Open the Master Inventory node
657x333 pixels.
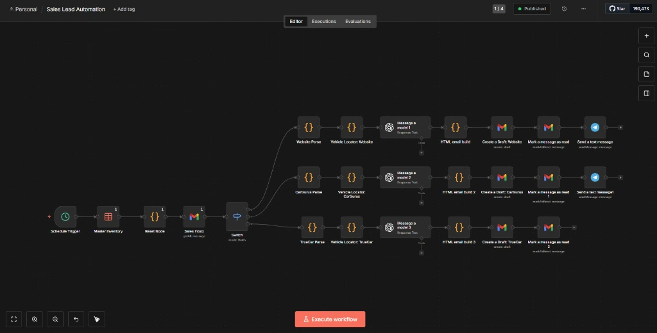(x=108, y=216)
